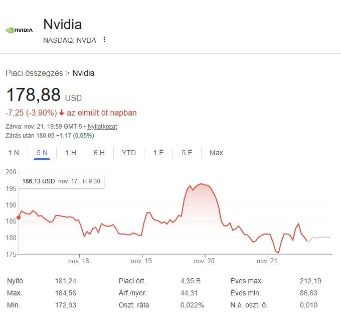341x320 pixels.
Task: Switch chart to 1 H range
Action: [71, 153]
